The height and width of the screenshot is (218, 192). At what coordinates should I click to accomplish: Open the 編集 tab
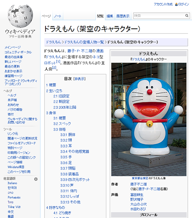[x=110, y=16]
